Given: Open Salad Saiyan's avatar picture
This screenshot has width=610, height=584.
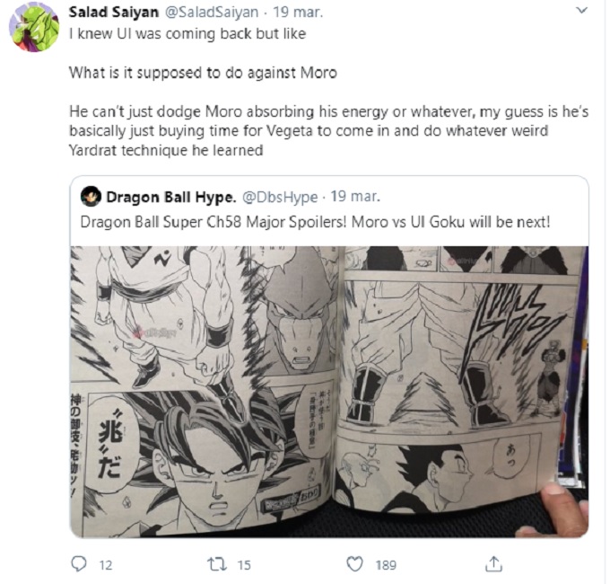Looking at the screenshot, I should (x=34, y=27).
